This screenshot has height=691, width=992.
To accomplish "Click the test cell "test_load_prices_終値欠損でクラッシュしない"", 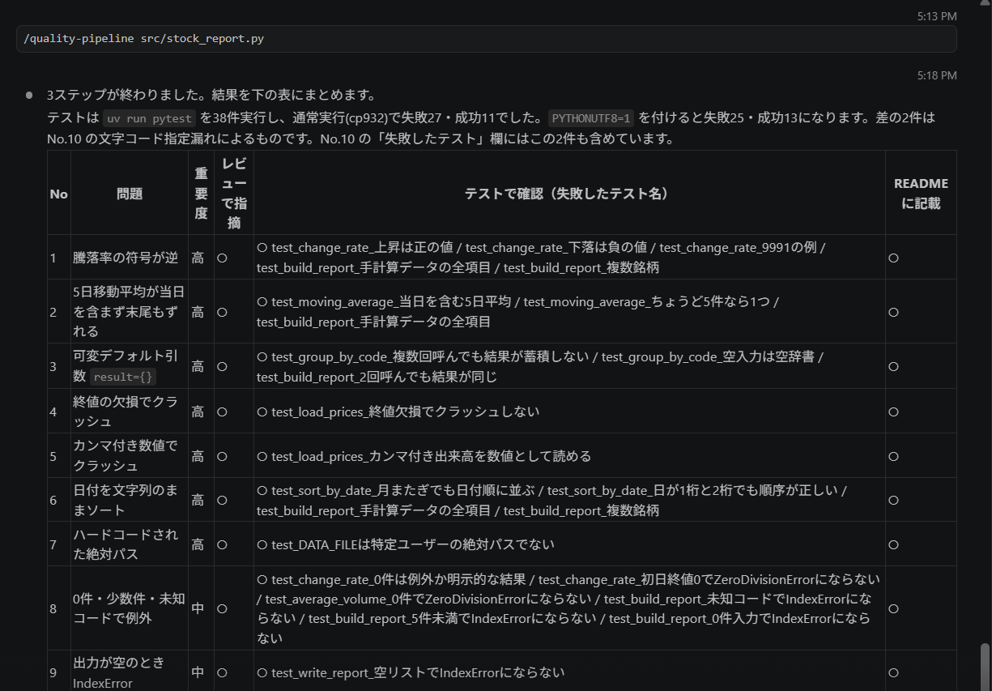I will [x=569, y=412].
